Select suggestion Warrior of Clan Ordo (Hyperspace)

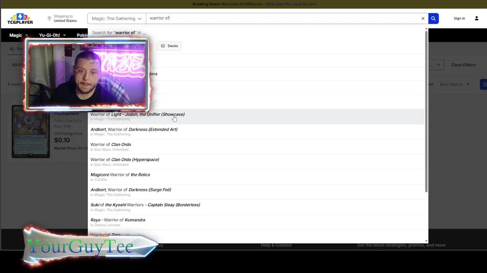pyautogui.click(x=256, y=162)
